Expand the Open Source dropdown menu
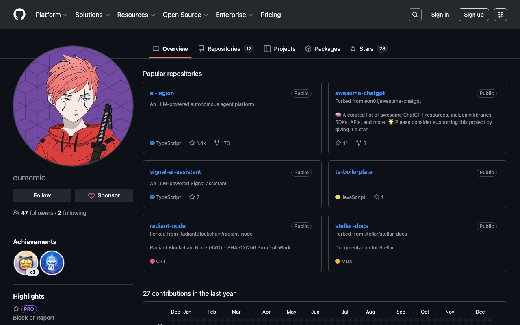 tap(185, 15)
